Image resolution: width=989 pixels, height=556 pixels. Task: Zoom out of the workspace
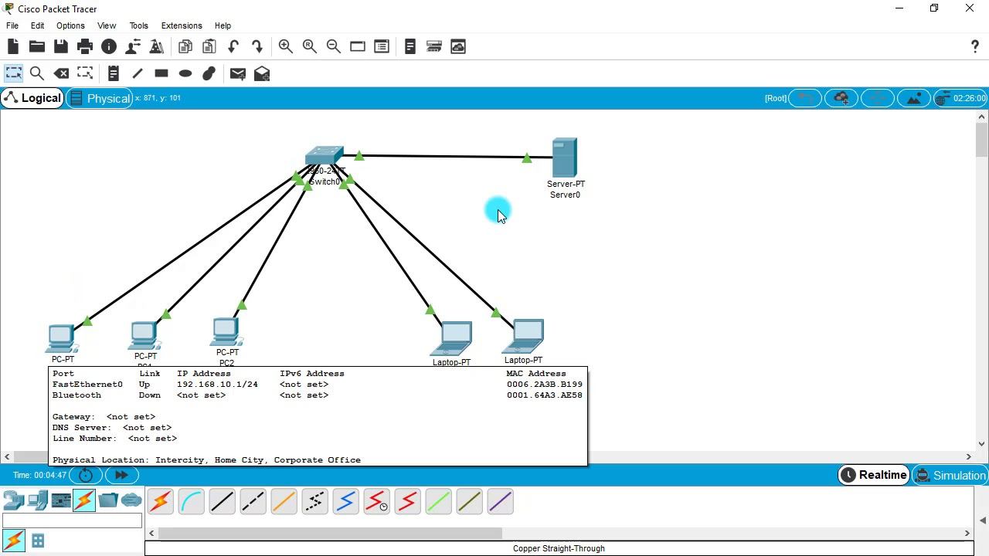(334, 46)
